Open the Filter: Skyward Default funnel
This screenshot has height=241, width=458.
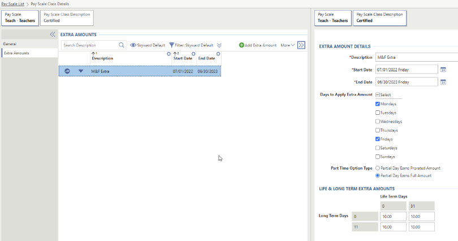pos(172,45)
